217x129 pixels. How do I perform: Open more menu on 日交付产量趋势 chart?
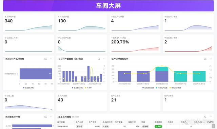tap(104, 59)
